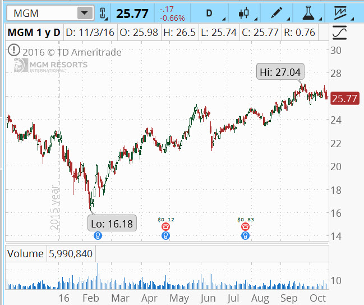
Task: Click the $0.12 earnings phone icon
Action: click(165, 226)
